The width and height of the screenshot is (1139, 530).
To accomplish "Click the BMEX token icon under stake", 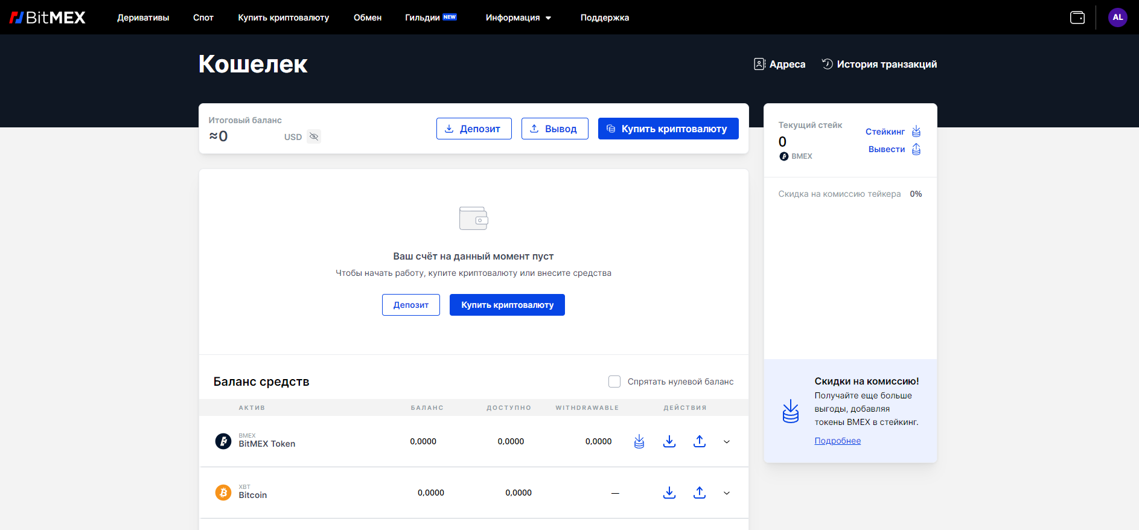I will click(x=784, y=156).
